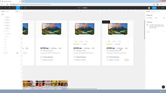Screen dimensions: 166x93
Task: Click the TV thumbnail on the second card
Action: point(51,29)
